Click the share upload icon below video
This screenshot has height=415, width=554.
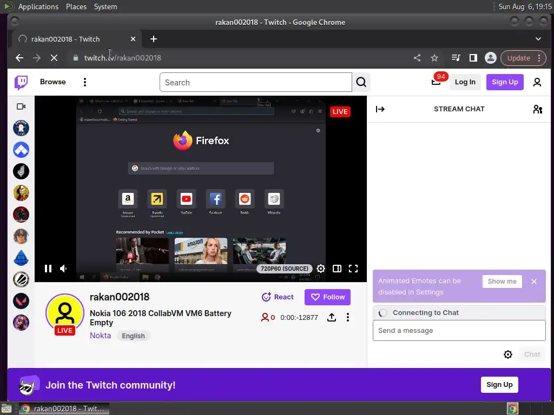click(x=332, y=317)
